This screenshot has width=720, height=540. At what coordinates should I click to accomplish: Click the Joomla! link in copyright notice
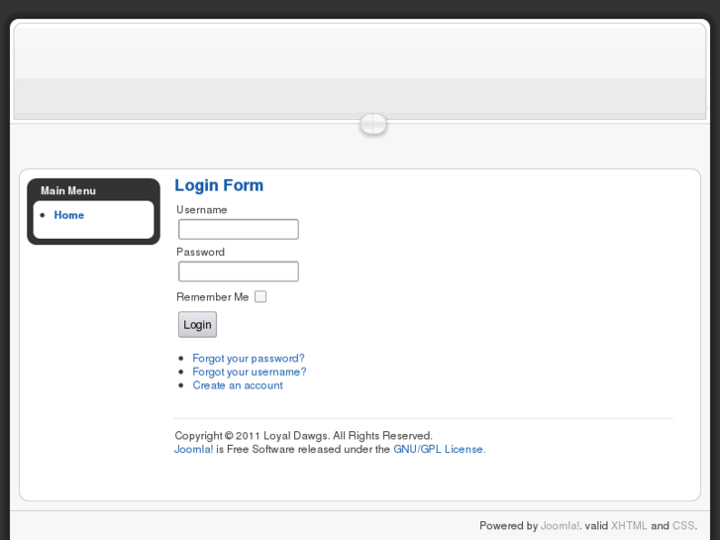[x=193, y=449]
